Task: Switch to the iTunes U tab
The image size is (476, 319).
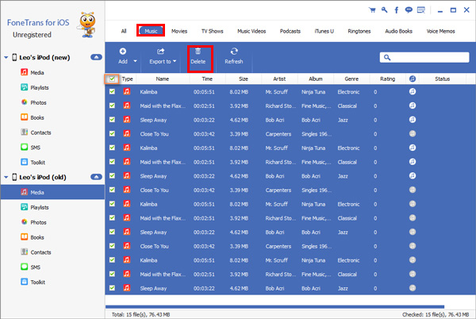Action: [324, 31]
